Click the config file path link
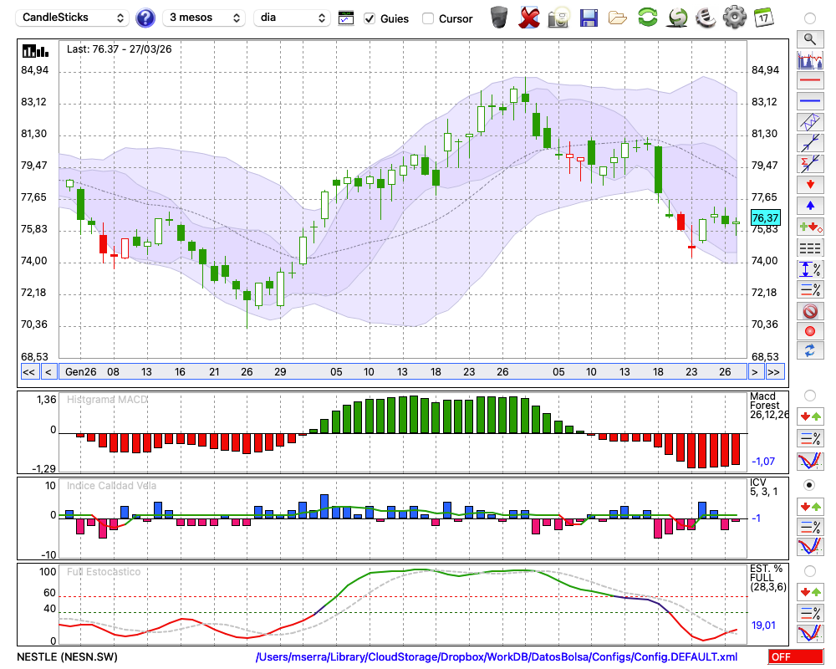Viewport: 836px width, 669px height. pyautogui.click(x=497, y=657)
